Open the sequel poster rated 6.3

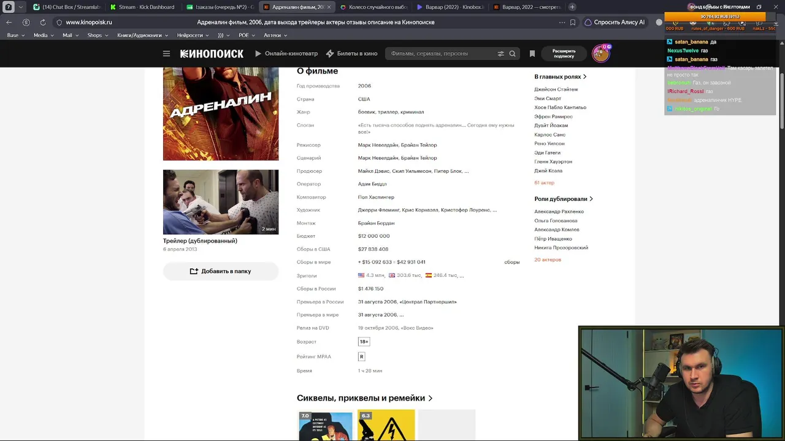(386, 426)
